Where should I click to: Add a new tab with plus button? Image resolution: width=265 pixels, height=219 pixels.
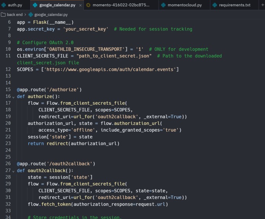(x=262, y=5)
